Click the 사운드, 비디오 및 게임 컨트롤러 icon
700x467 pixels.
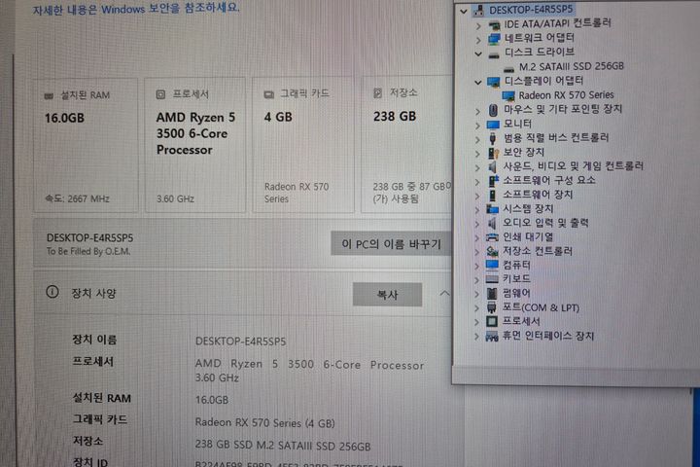[x=492, y=167]
